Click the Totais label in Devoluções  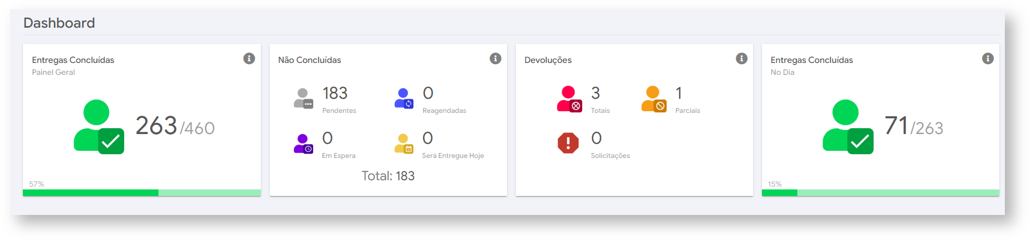tap(600, 111)
